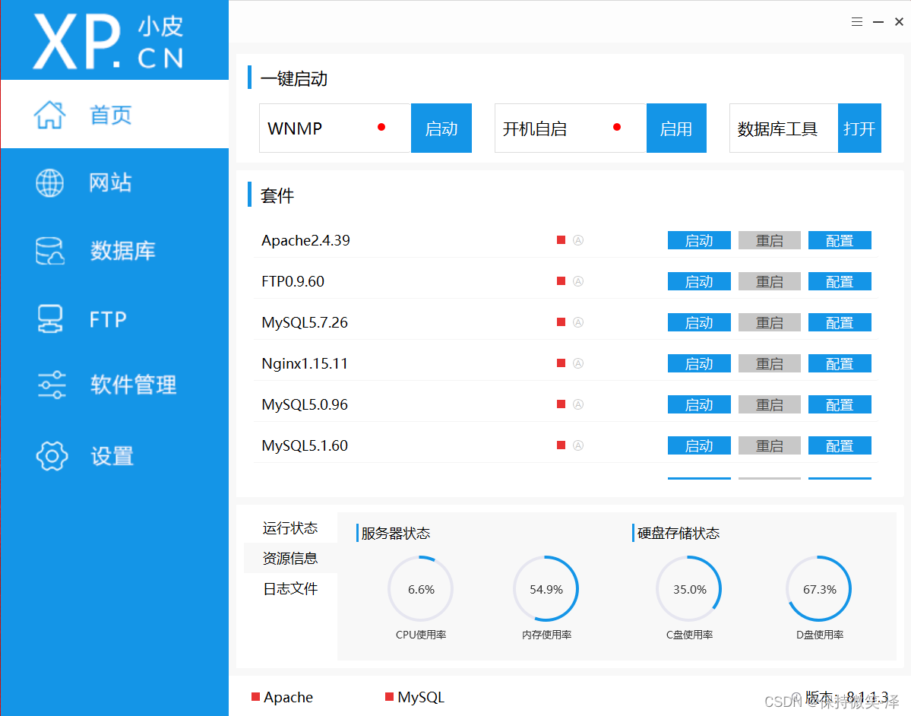Click the FTP server icon

click(50, 319)
